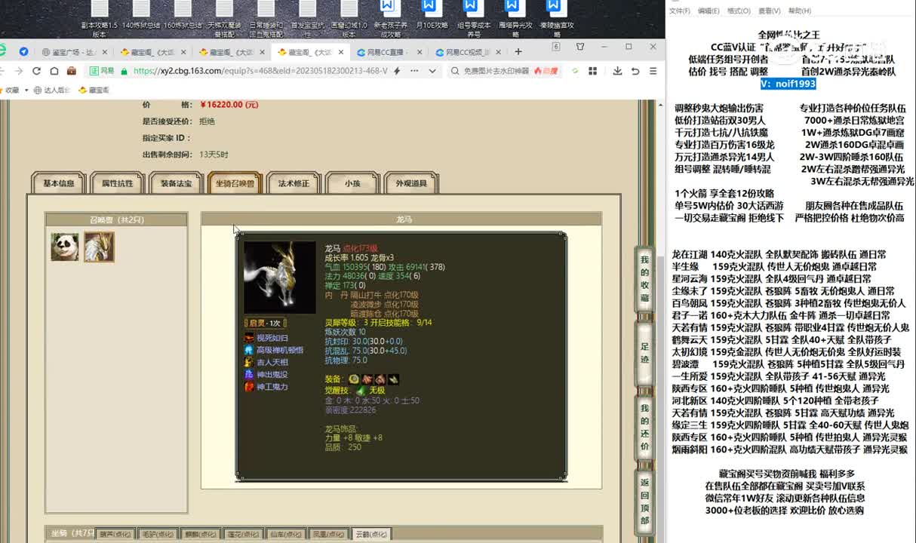Select the panda summon thumbnail
This screenshot has height=543, width=916.
coord(64,247)
